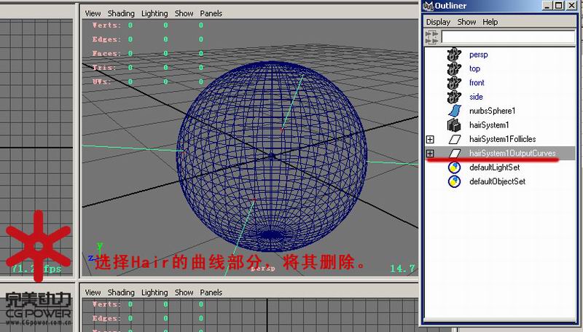Select hairSystem1 in the Outliner
583x332 pixels.
(x=500, y=125)
